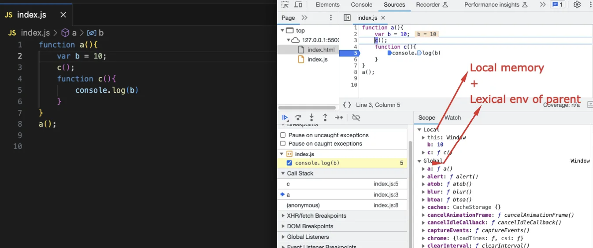Toggle the file navigator sidebar icon
The height and width of the screenshot is (248, 593).
(347, 18)
